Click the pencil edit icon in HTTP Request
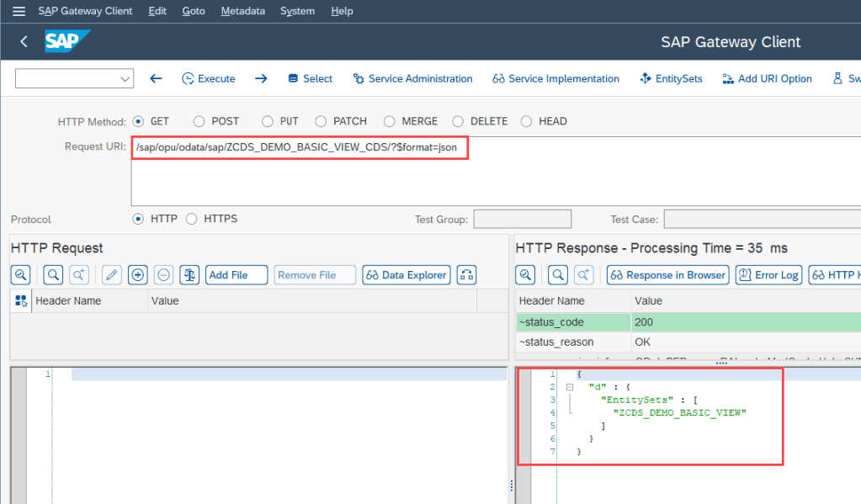The image size is (861, 504). click(111, 275)
